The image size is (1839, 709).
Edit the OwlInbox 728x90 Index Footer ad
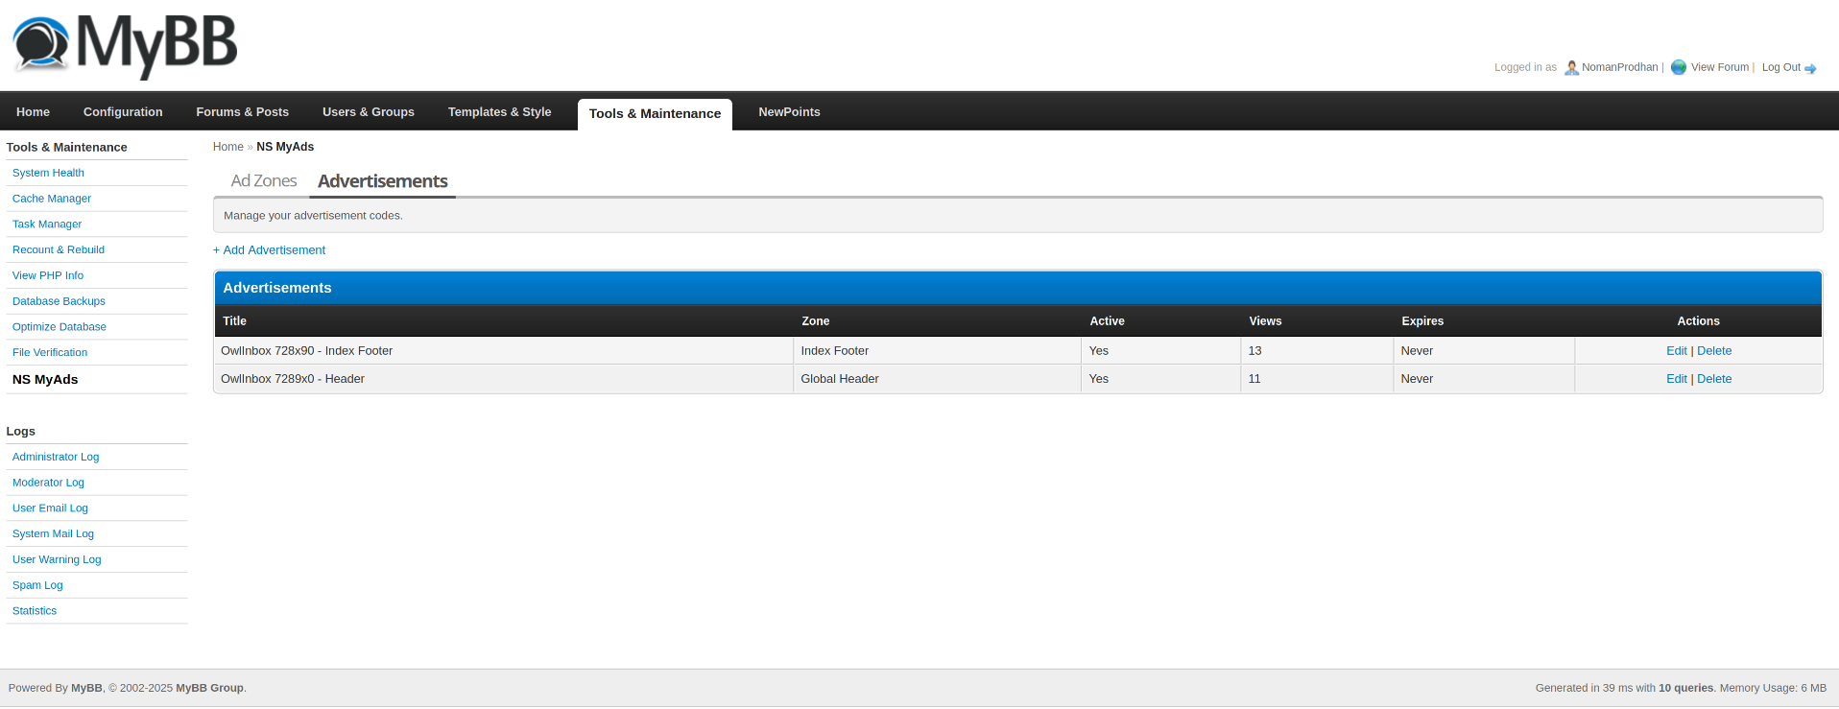pos(1676,351)
